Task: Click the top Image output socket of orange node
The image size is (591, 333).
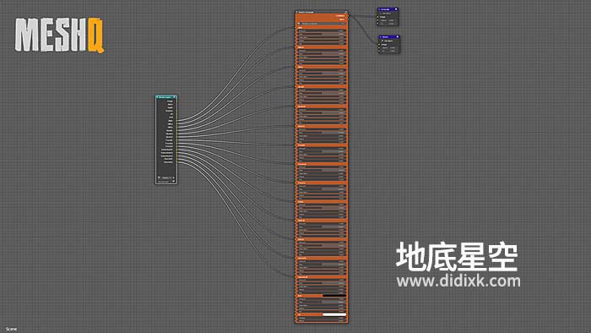Action: point(348,16)
